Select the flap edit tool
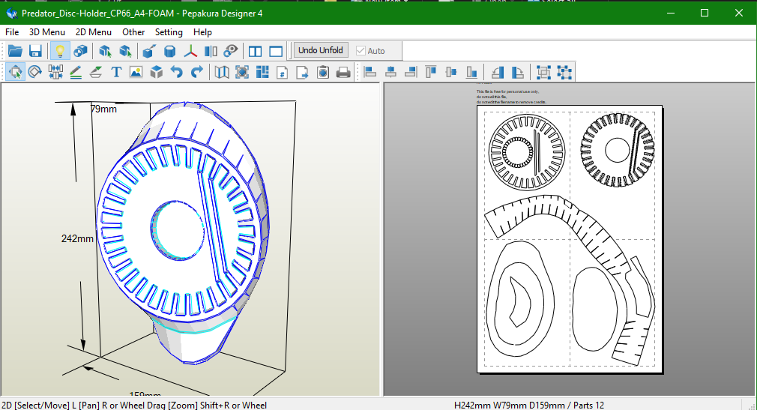The width and height of the screenshot is (757, 410). click(x=96, y=72)
